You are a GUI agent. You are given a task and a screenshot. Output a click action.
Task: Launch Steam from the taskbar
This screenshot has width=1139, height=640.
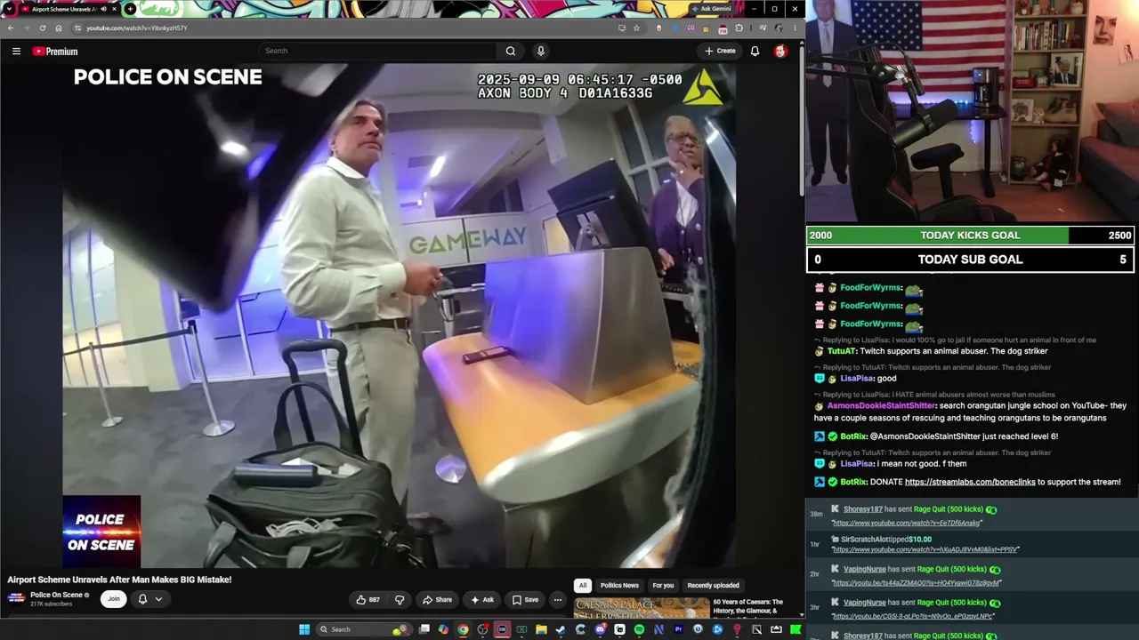(x=561, y=629)
